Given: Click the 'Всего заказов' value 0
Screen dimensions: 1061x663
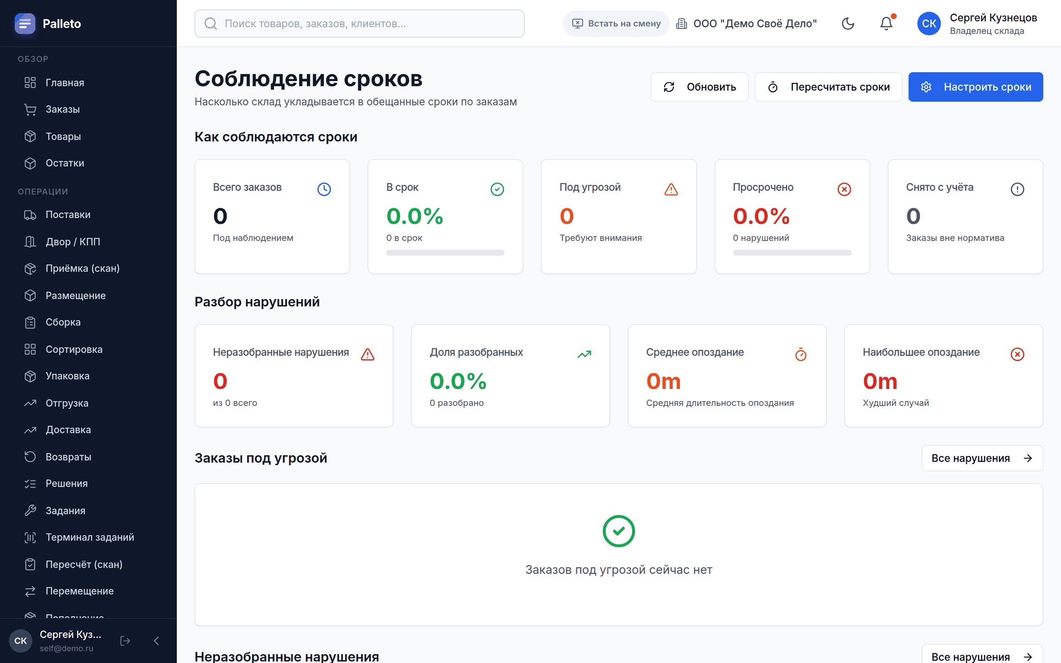Looking at the screenshot, I should (220, 216).
